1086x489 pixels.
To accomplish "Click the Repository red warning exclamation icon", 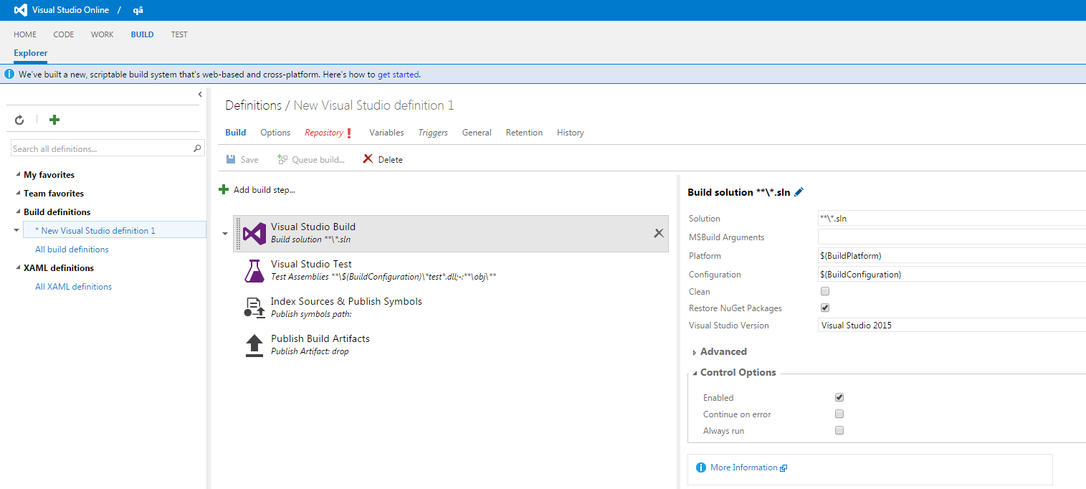I will (349, 133).
